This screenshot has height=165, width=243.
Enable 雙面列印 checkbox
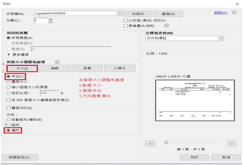[8, 108]
